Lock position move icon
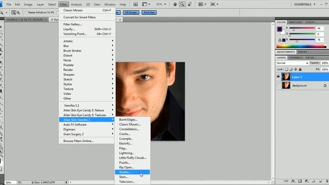The width and height of the screenshot is (329, 185). [296, 69]
